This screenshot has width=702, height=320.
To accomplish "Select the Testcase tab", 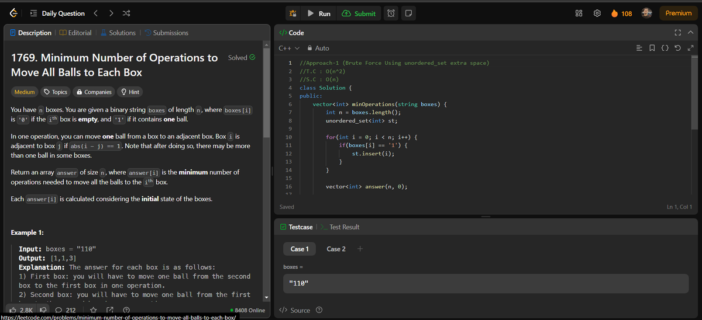I will click(296, 227).
